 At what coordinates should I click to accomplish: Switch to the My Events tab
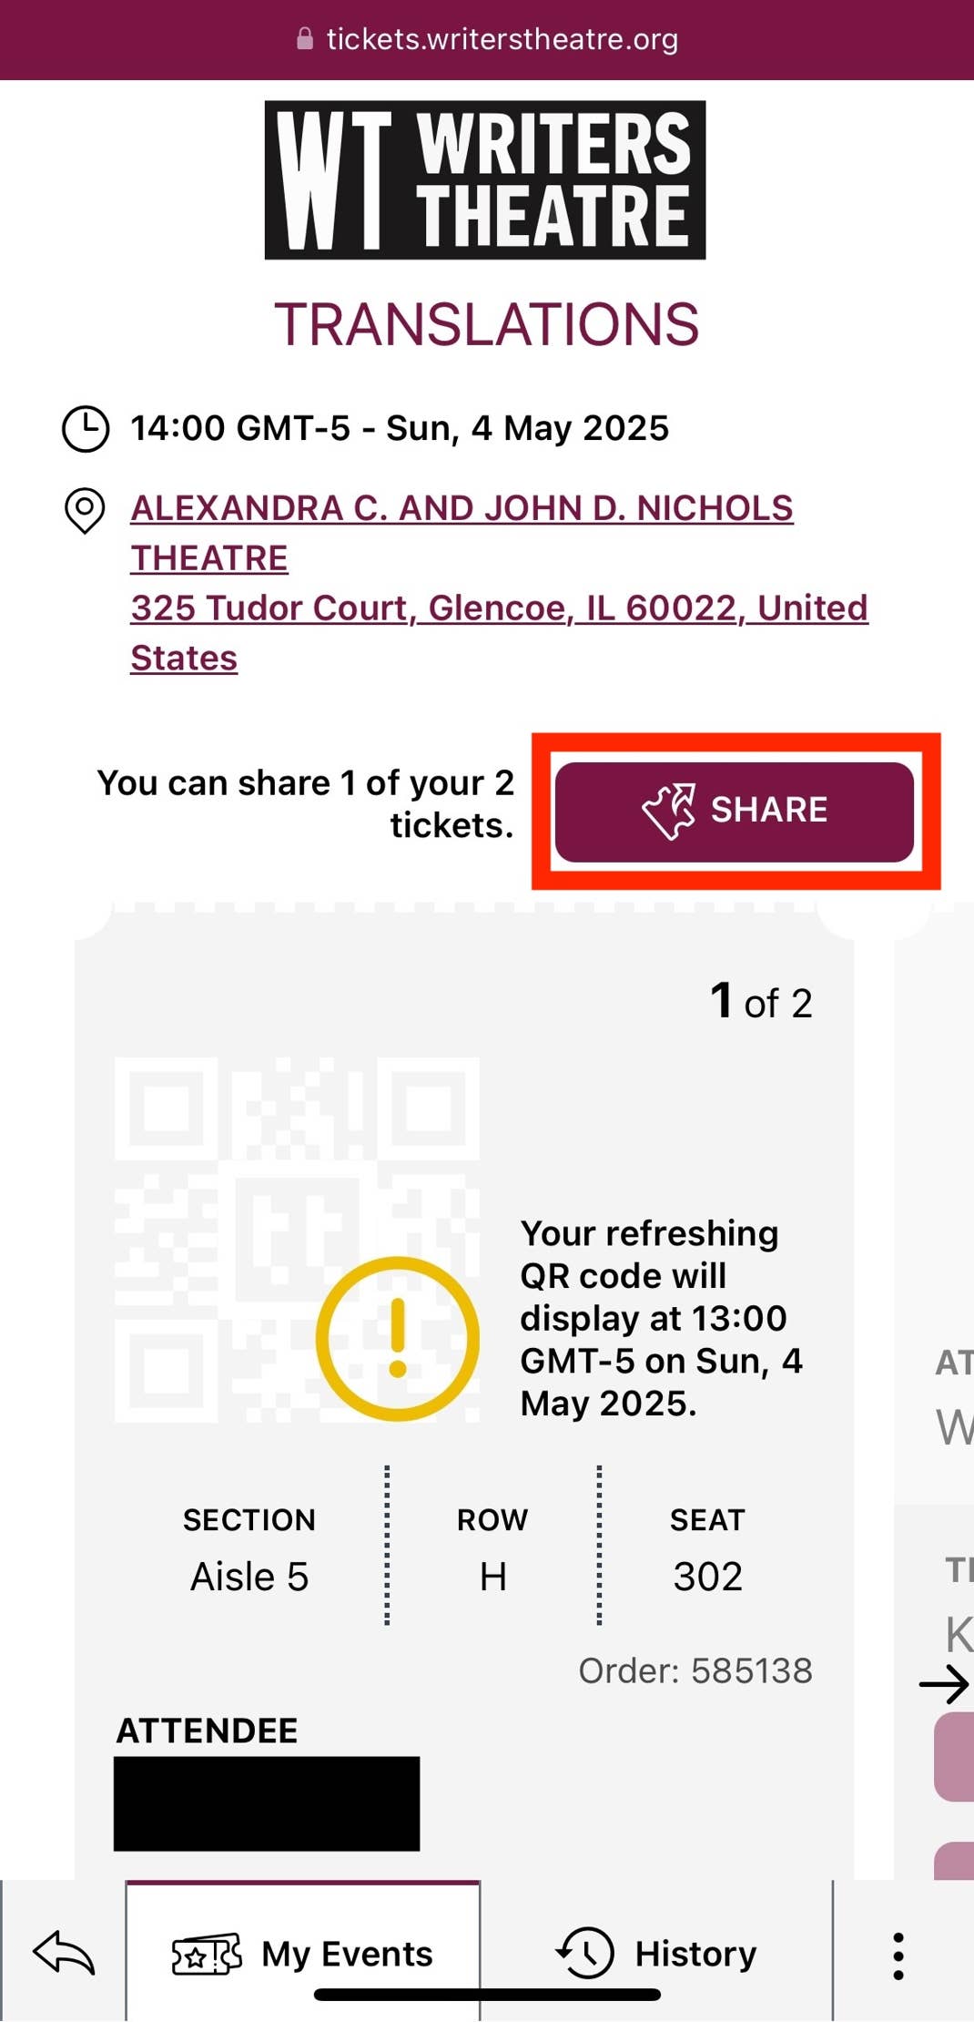[303, 1954]
